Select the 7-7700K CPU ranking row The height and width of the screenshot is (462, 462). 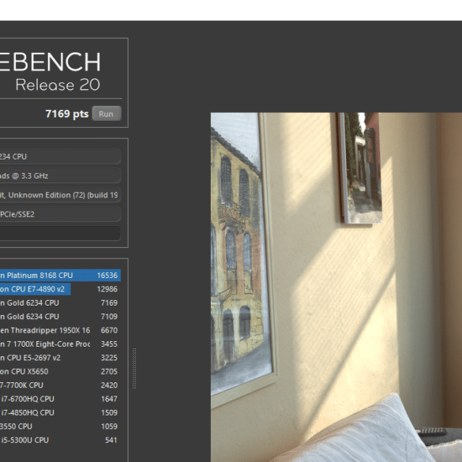click(x=60, y=385)
